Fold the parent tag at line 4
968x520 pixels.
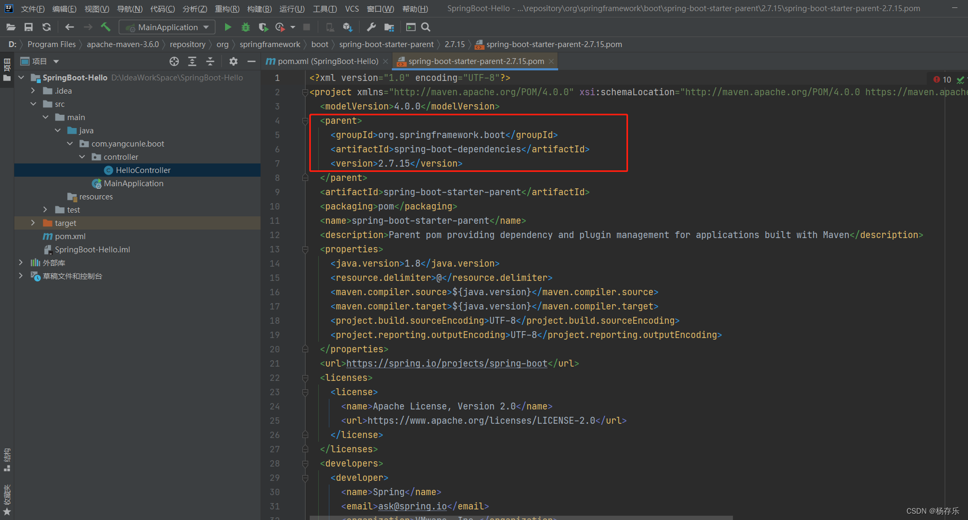[305, 121]
